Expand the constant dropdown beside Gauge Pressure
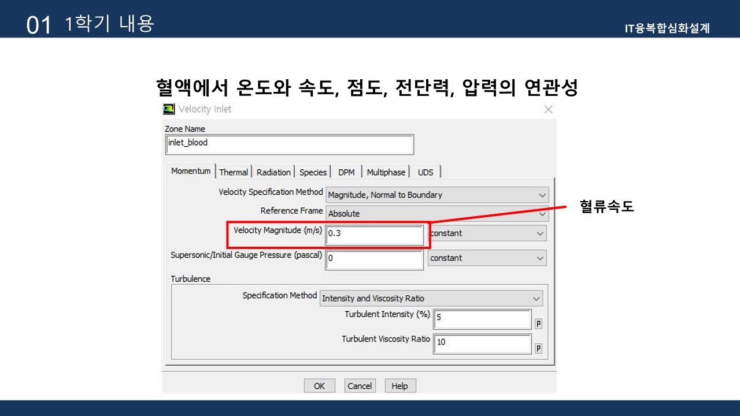740x416 pixels. (x=487, y=258)
